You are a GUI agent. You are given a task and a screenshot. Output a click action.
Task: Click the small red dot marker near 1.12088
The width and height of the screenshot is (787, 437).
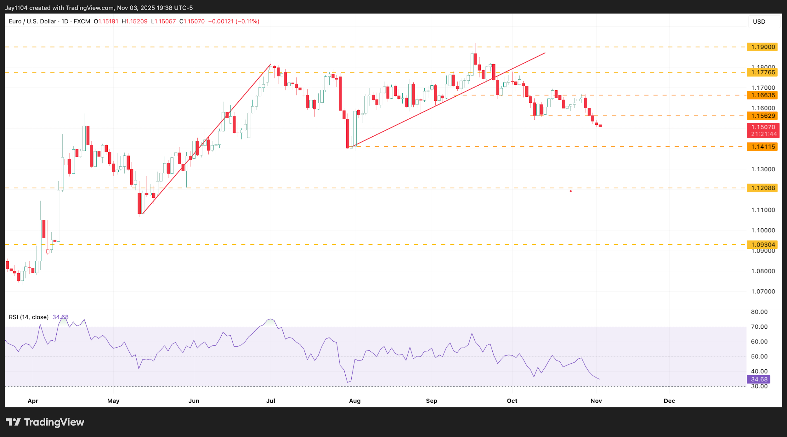tap(570, 191)
